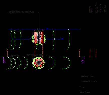This screenshot has height=95, width=109.
Task: Select the rightmost green arc in the plan view
Action: point(66,63)
